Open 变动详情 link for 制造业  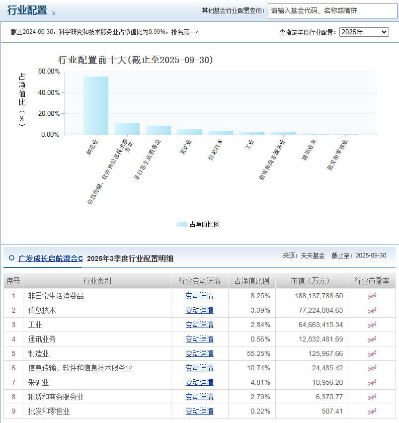pos(200,353)
